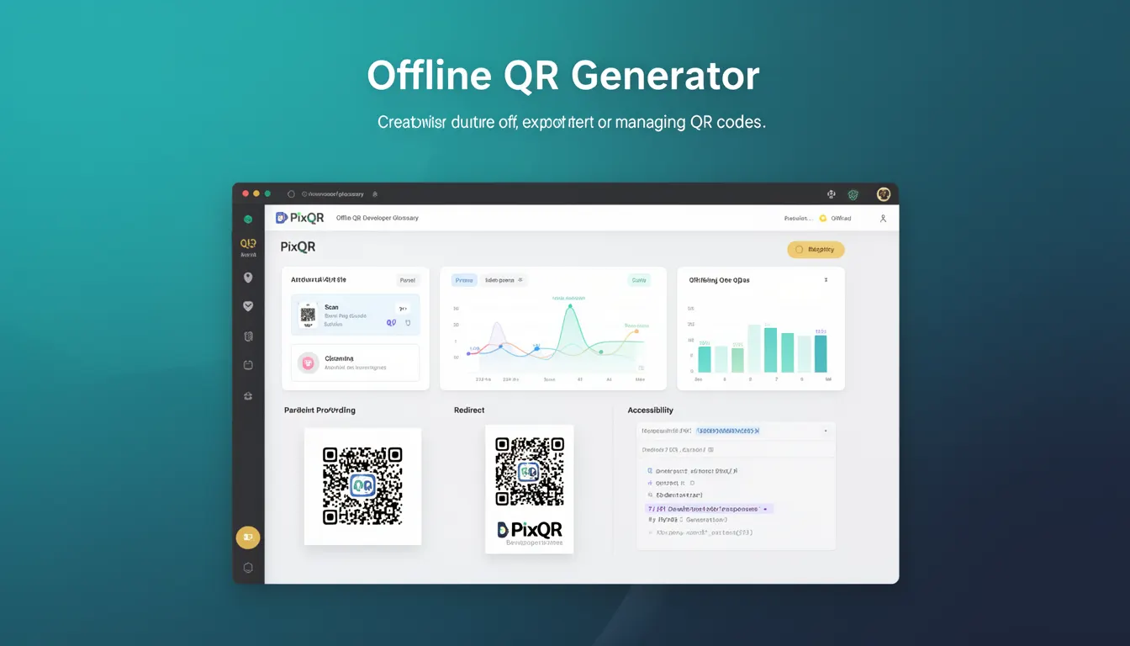Click the Panel button in the first card

pos(408,280)
